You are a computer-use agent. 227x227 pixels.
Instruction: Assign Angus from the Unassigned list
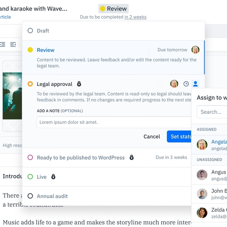tap(209, 175)
